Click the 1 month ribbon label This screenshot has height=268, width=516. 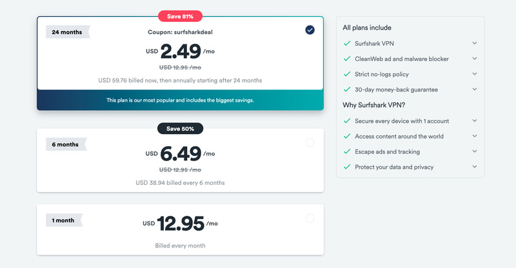64,220
